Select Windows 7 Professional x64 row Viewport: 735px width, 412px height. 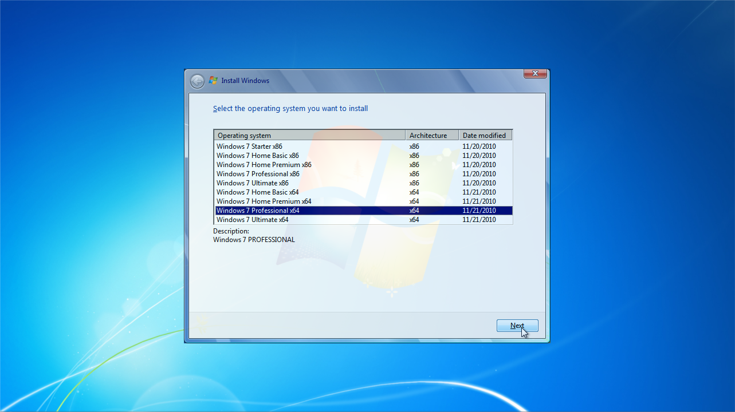coord(363,211)
